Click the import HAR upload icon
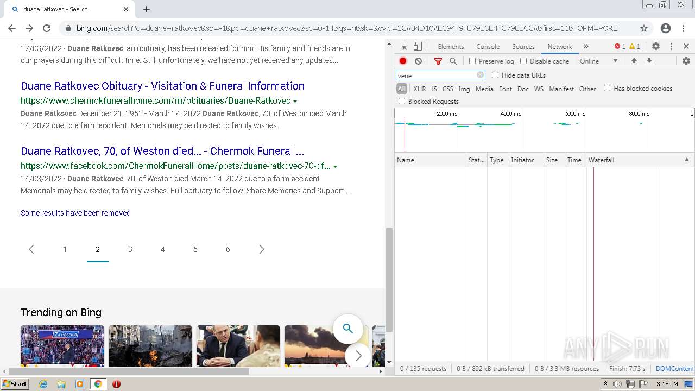 pos(634,61)
